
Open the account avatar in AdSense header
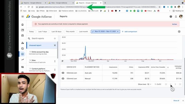[181, 16]
